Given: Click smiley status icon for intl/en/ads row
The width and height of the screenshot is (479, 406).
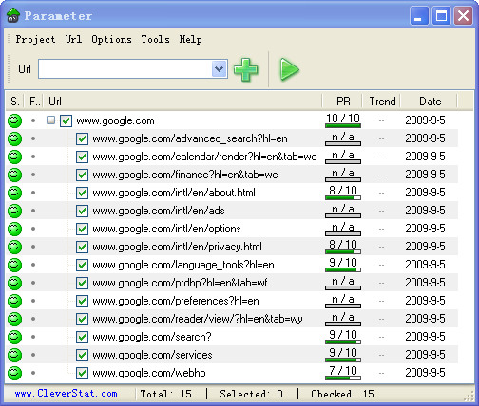Looking at the screenshot, I should 14,211.
